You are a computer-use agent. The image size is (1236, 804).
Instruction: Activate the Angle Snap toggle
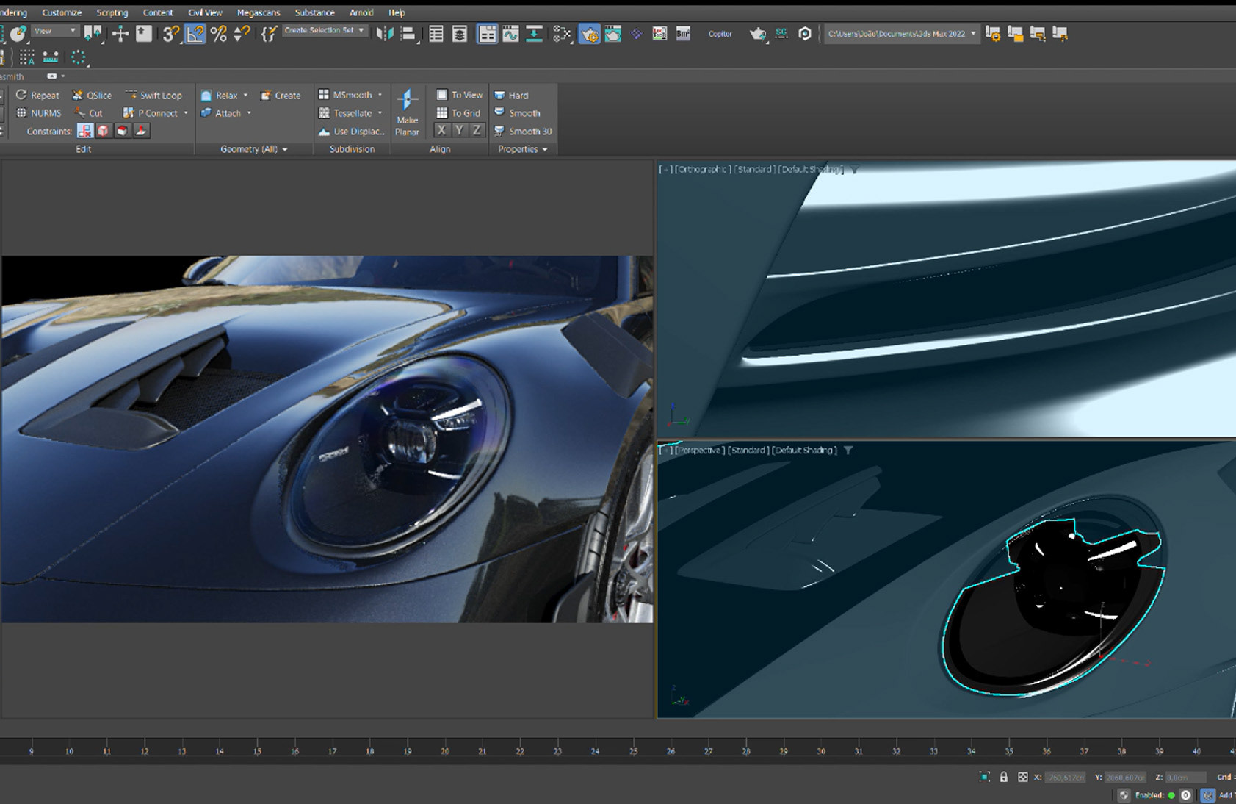(x=195, y=34)
